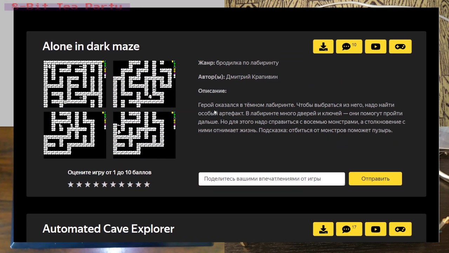Rate Alone in dark maze 8 stars
449x253 pixels.
(x=130, y=184)
